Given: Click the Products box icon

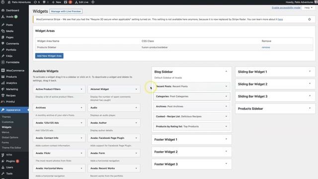Looking at the screenshot, I should (3, 77).
